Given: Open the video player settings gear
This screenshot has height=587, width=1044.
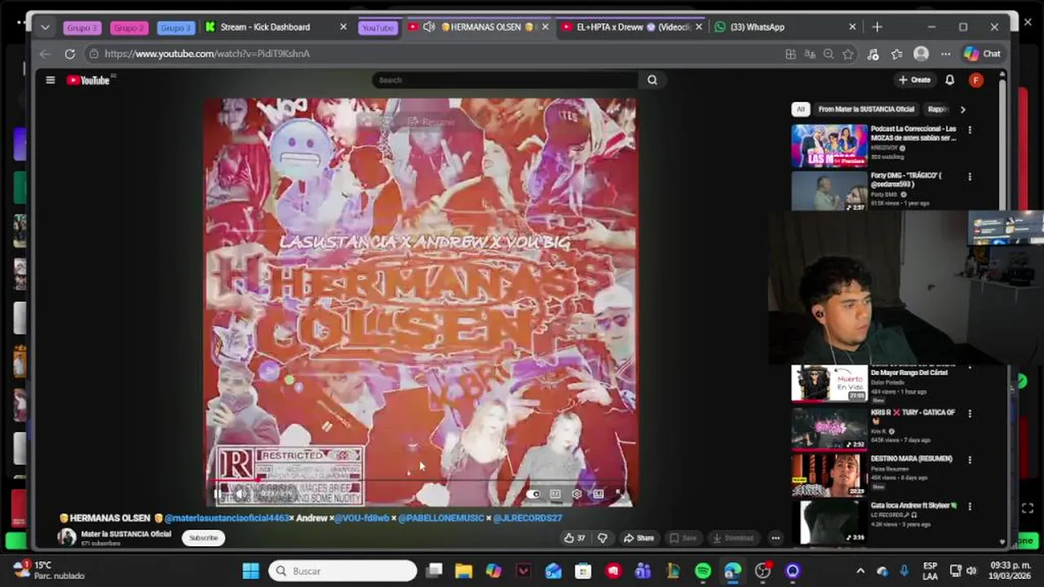Looking at the screenshot, I should click(x=577, y=494).
